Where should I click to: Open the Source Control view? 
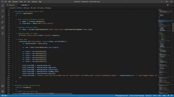(x=2, y=17)
